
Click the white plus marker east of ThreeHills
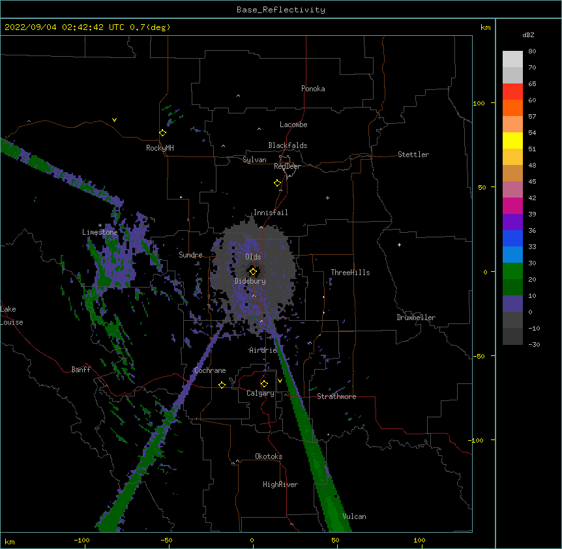[x=399, y=245]
